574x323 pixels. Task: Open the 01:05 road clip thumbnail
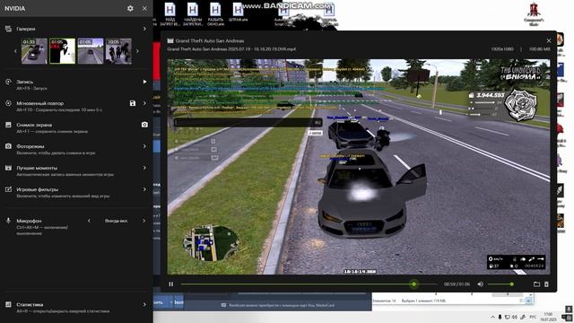pos(91,51)
